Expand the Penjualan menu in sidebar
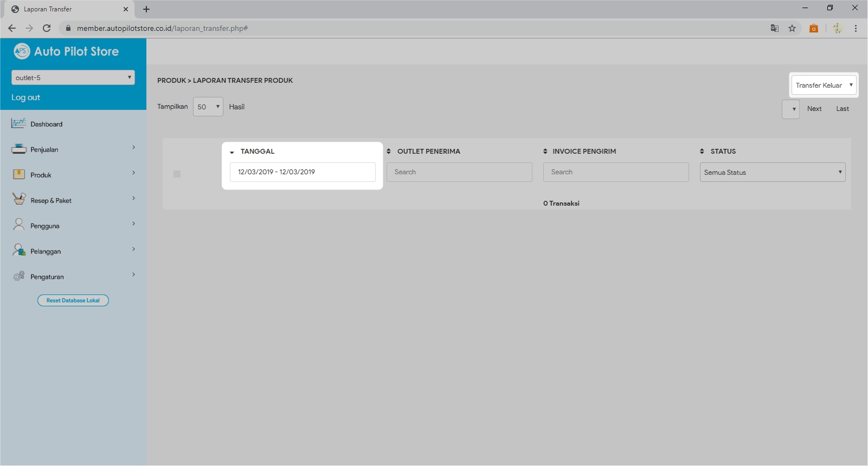The width and height of the screenshot is (868, 466). click(133, 148)
